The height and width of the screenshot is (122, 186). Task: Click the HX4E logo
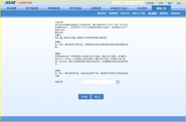pos(10,3)
